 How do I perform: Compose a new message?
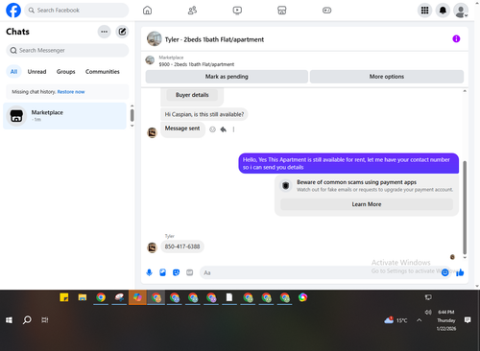122,32
